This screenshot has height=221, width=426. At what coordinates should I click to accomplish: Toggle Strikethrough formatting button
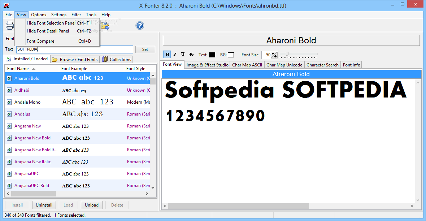(x=191, y=55)
